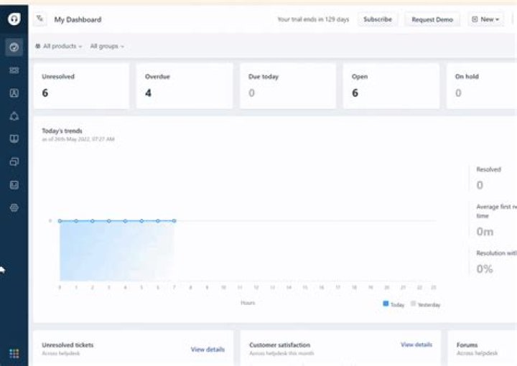Click the hour 7 data point on chart
Viewport: 517px width, 366px height.
click(x=174, y=221)
